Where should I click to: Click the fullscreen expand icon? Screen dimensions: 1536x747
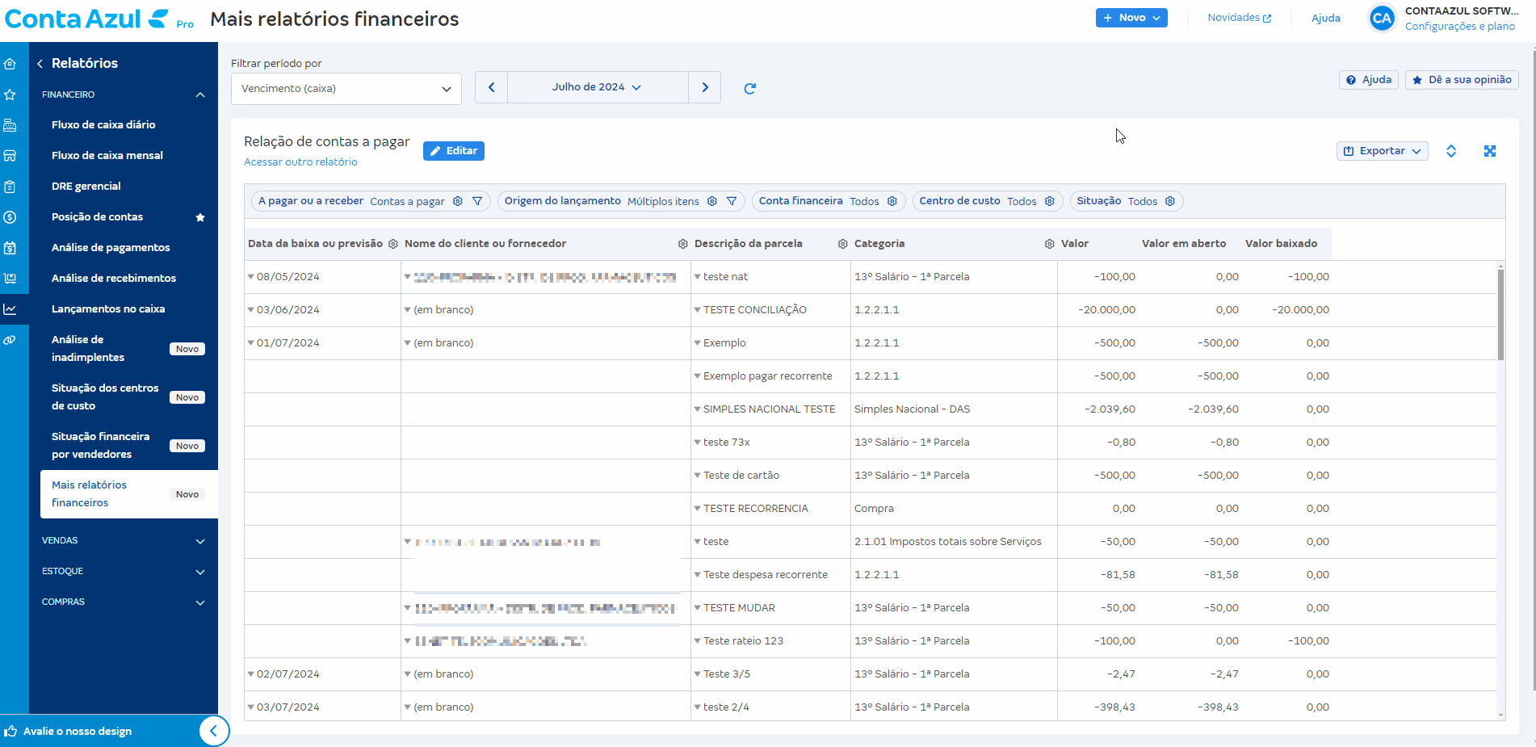pos(1489,151)
